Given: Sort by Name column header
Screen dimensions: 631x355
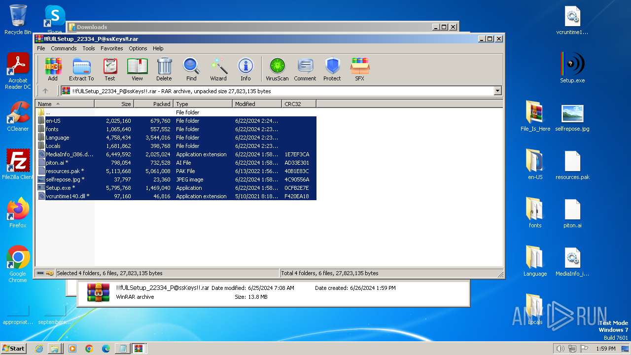Looking at the screenshot, I should click(x=65, y=104).
